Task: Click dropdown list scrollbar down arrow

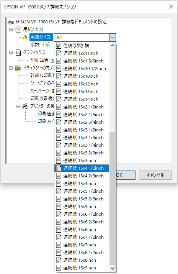Action: (x=113, y=268)
